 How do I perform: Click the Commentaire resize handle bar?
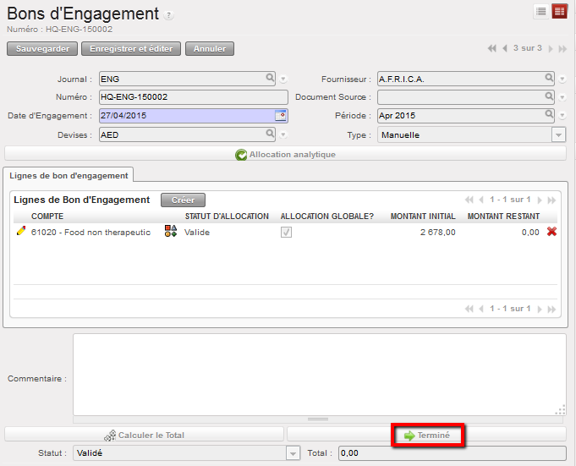pyautogui.click(x=318, y=419)
